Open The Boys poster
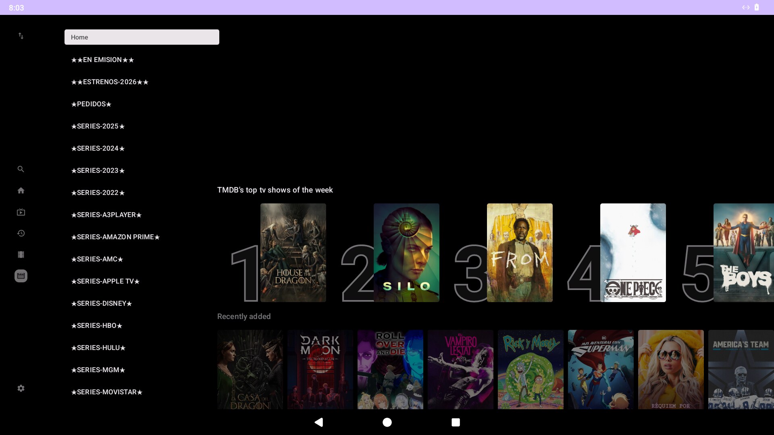 [x=744, y=253]
